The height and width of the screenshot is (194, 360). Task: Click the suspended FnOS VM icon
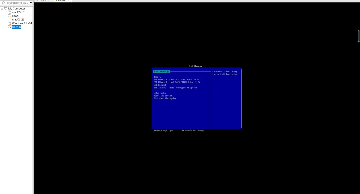pyautogui.click(x=9, y=16)
